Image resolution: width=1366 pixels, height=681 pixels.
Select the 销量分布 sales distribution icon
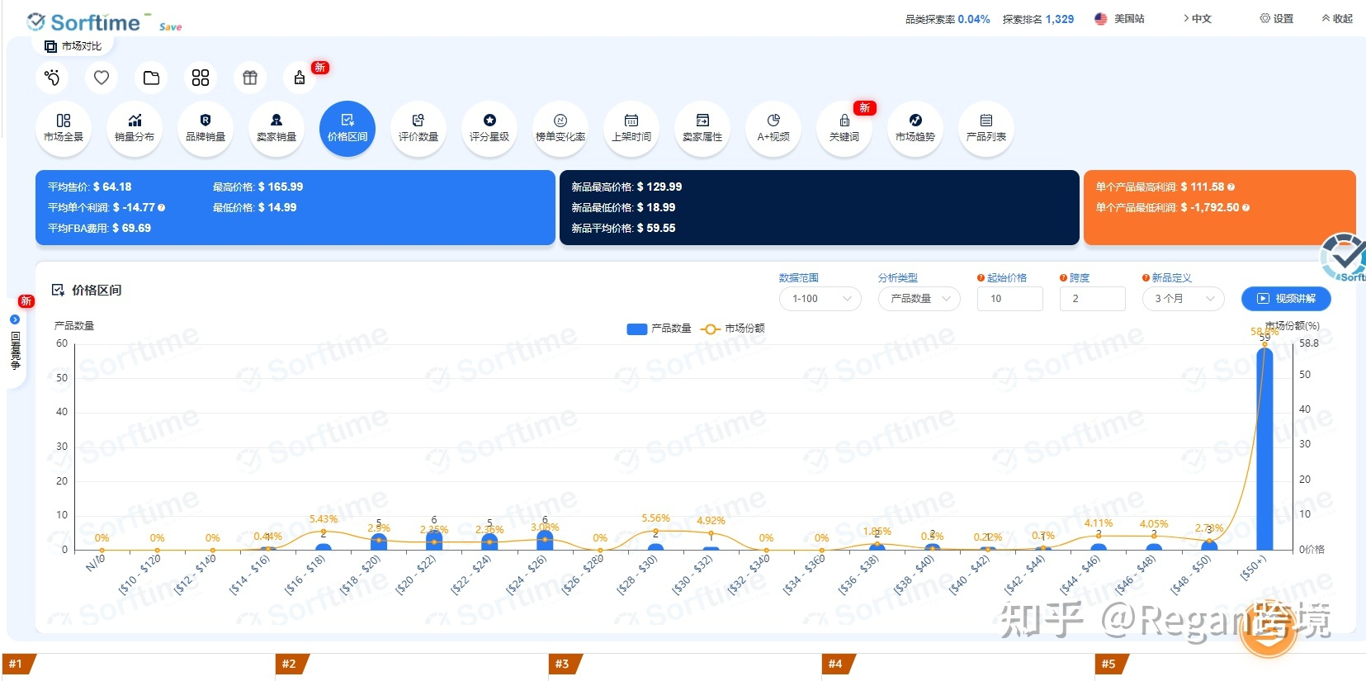click(135, 128)
